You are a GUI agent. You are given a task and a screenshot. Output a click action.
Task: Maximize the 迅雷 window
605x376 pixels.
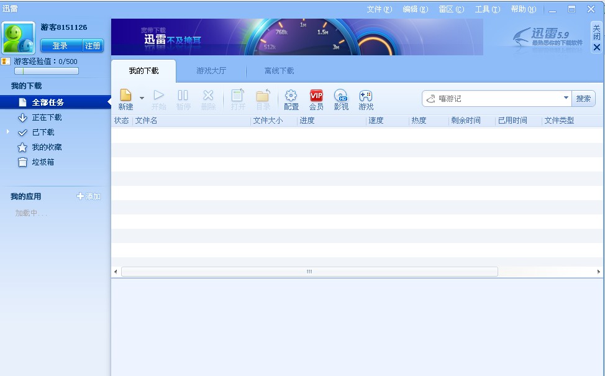click(x=572, y=9)
